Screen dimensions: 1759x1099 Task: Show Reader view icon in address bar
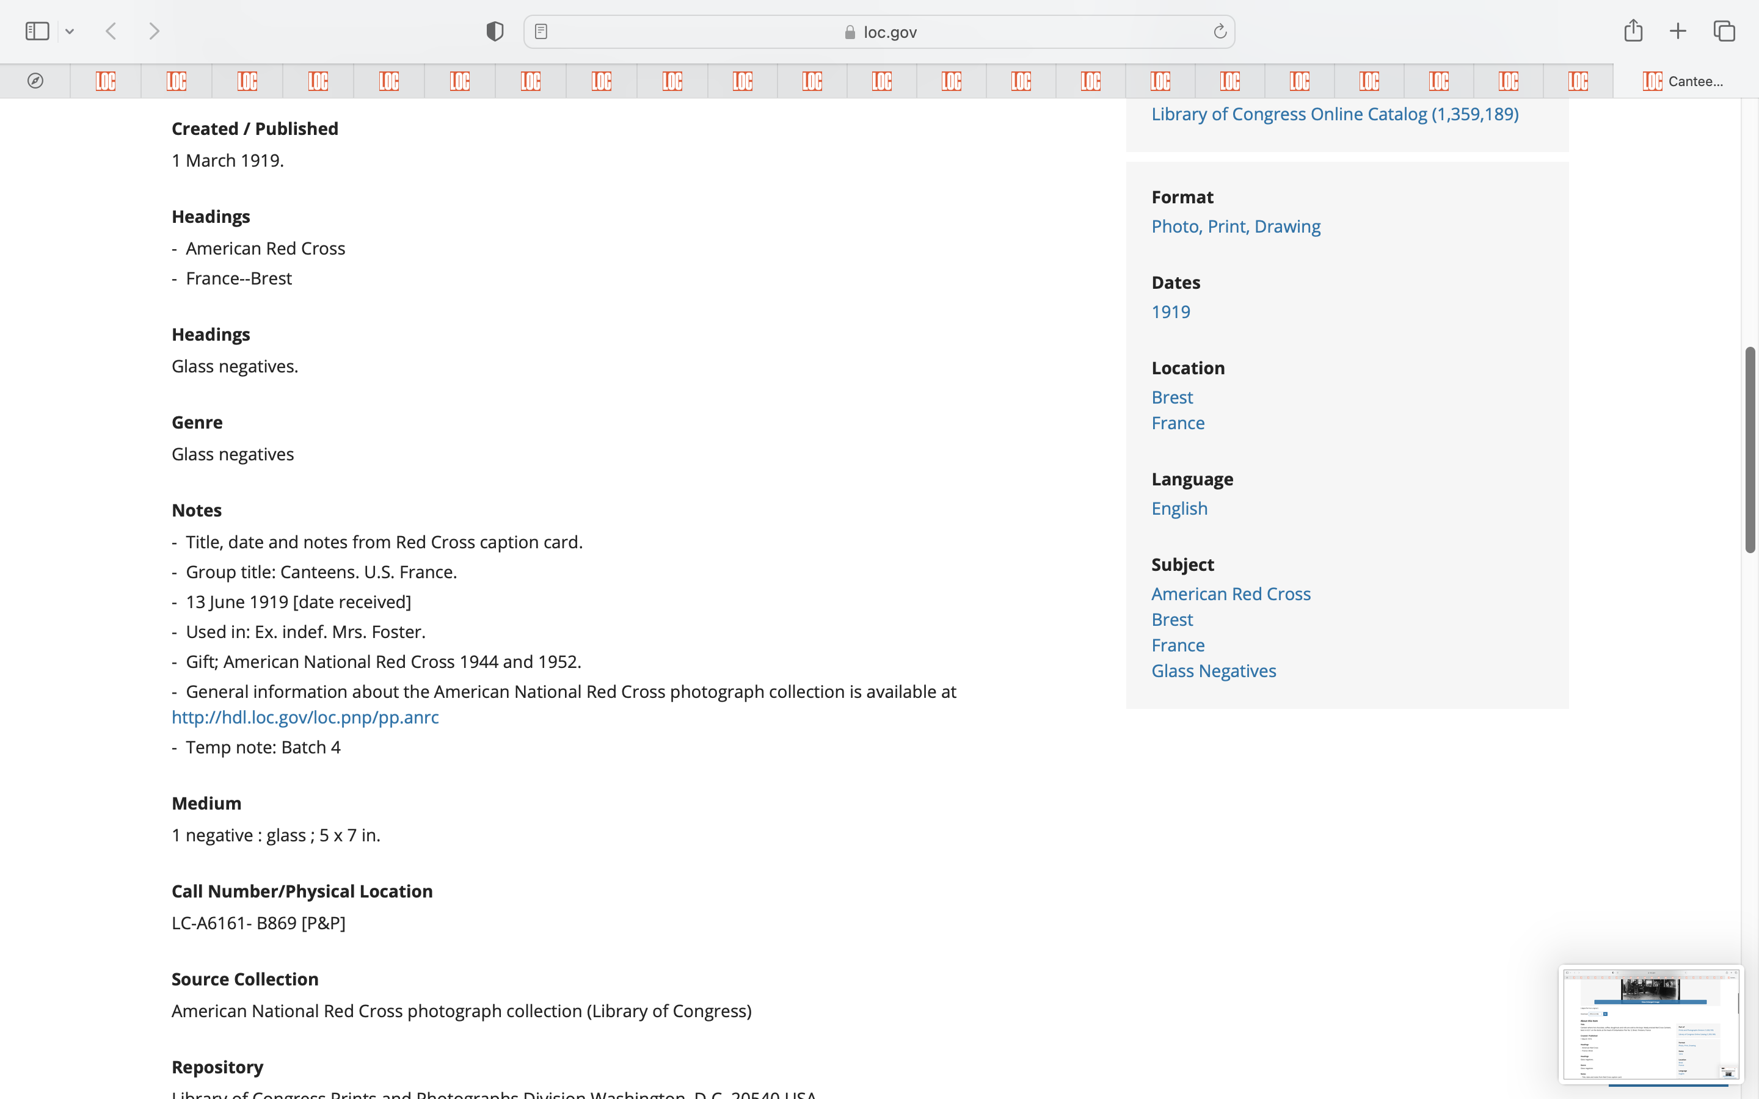[541, 31]
